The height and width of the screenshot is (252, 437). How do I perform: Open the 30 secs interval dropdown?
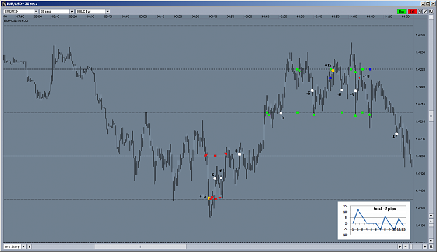click(x=71, y=11)
